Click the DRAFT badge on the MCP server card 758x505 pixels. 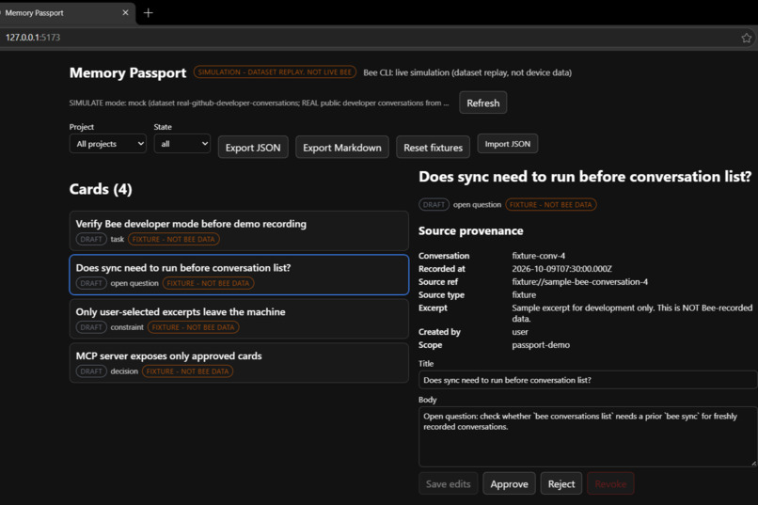[91, 371]
